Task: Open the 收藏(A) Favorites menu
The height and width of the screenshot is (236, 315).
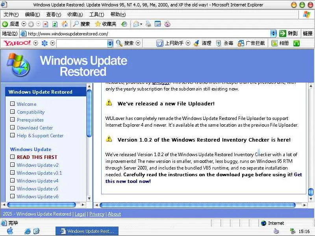Action: 75,15
